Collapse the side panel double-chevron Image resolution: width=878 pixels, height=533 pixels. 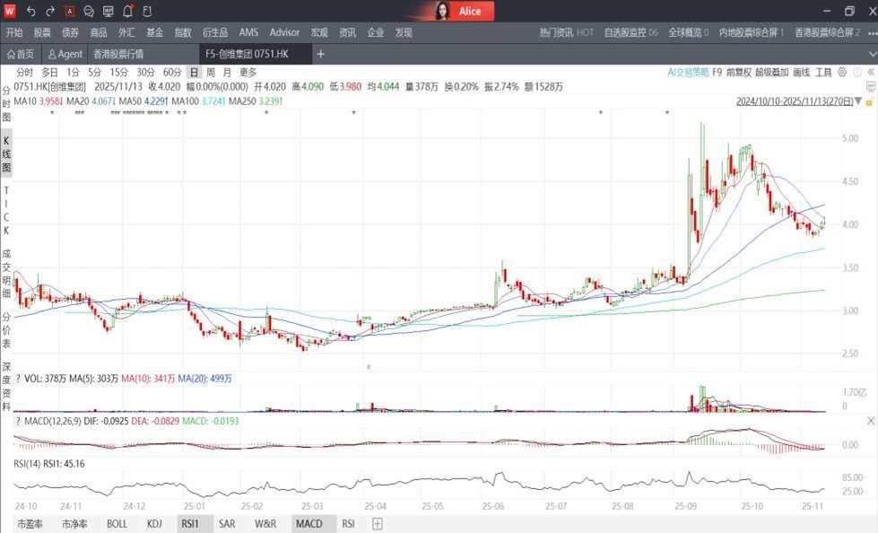point(871,73)
